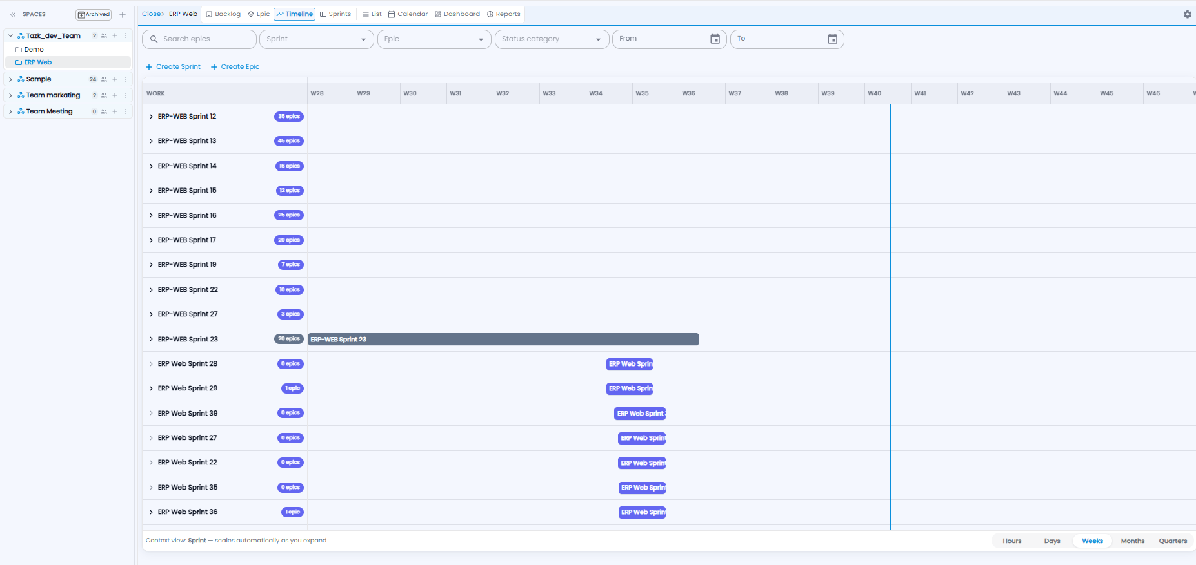Screen dimensions: 1196x565
Task: Add item to Team Meeting space
Action: click(x=115, y=111)
